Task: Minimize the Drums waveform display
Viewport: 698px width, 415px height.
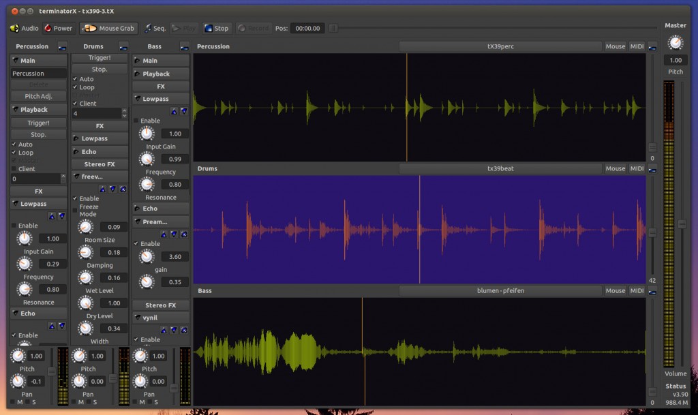Action: click(x=652, y=168)
